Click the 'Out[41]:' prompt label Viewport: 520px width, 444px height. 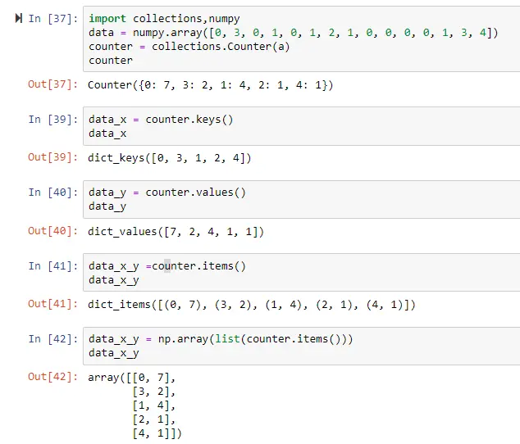(53, 304)
